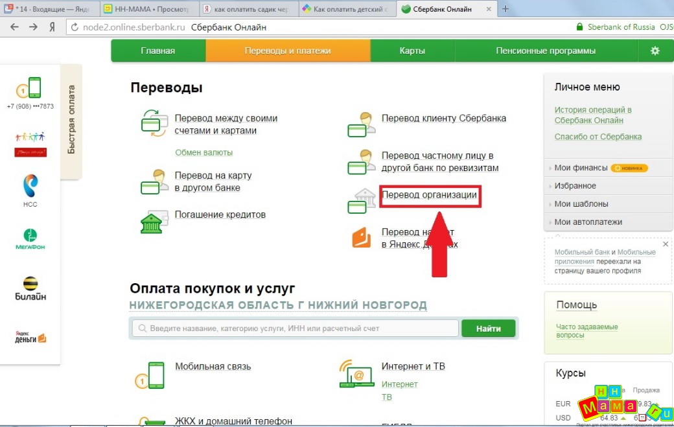Select the Beeline icon in quick pay
The height and width of the screenshot is (427, 674).
[30, 288]
